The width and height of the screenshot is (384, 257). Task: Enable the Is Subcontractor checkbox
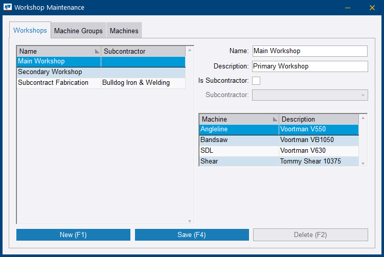tap(257, 81)
